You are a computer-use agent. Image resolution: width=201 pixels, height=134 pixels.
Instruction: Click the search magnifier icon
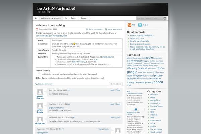click(165, 18)
